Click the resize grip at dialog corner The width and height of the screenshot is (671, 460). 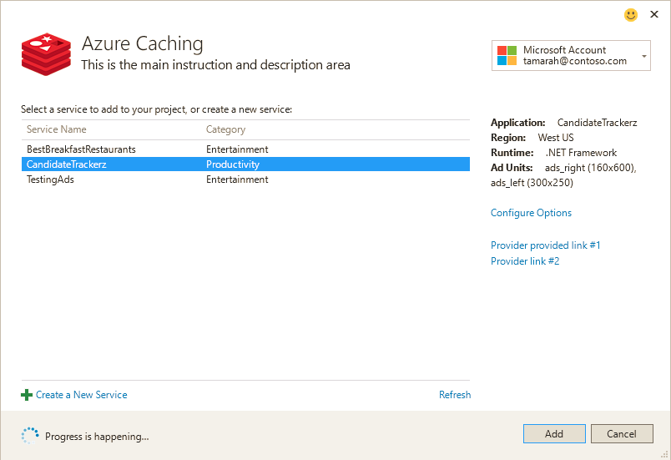665,454
